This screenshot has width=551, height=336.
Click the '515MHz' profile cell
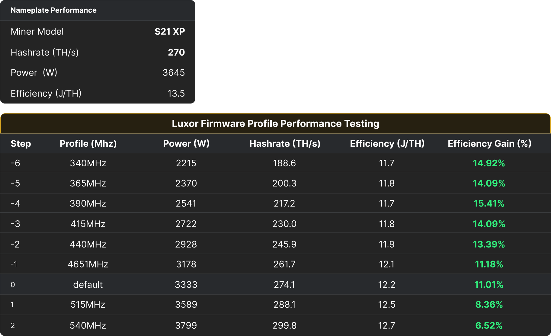pos(88,304)
